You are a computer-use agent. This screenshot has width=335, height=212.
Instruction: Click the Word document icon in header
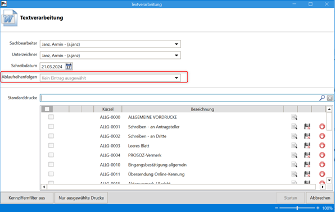point(9,19)
